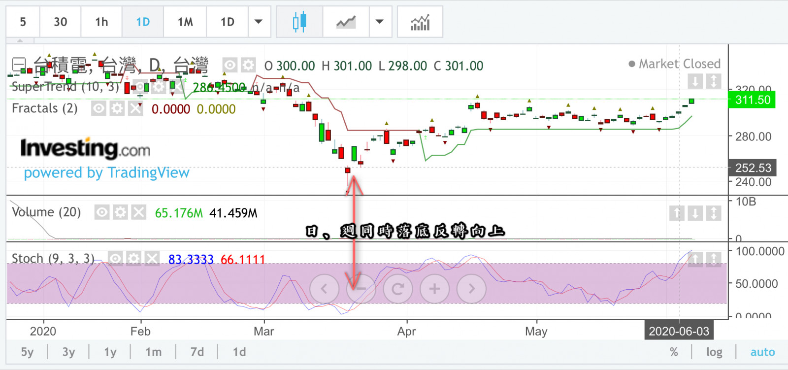Select the 1h interval tab
The image size is (788, 370).
click(x=101, y=22)
